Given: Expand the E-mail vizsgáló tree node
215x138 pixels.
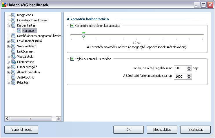Looking at the screenshot, I should click(x=8, y=67).
